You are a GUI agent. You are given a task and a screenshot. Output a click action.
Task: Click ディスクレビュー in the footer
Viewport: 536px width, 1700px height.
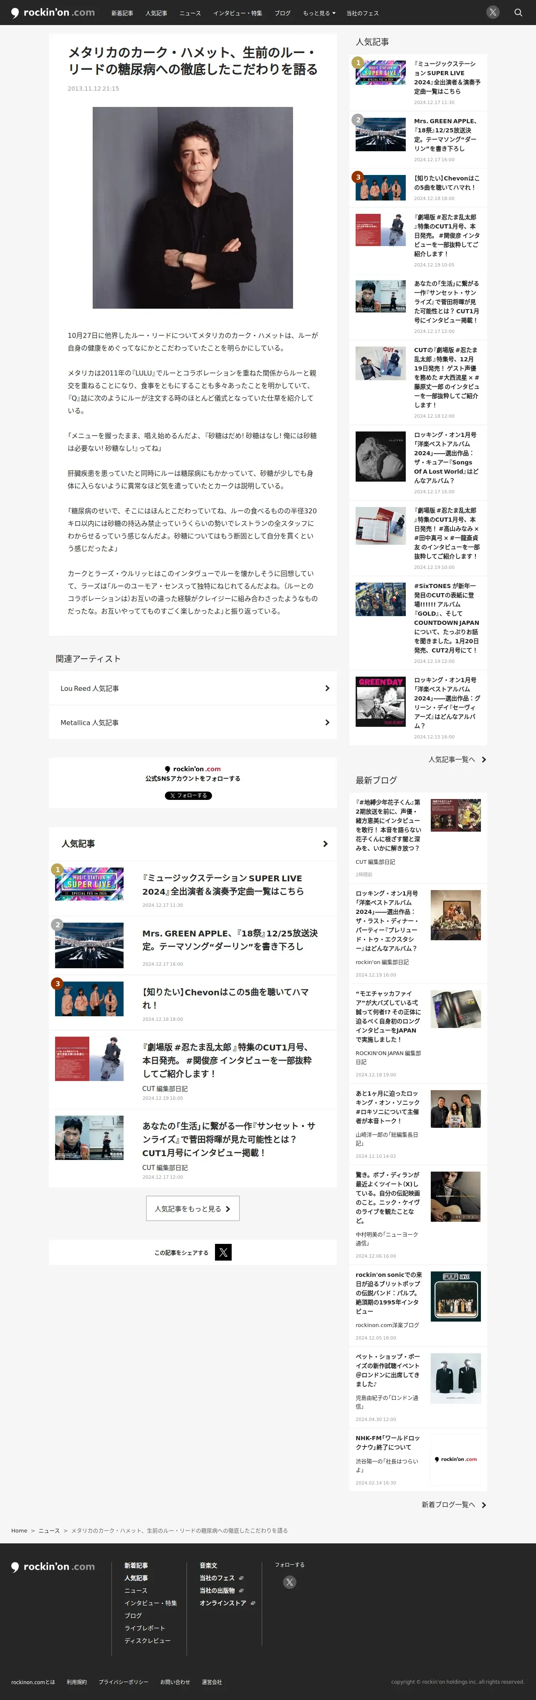148,1641
